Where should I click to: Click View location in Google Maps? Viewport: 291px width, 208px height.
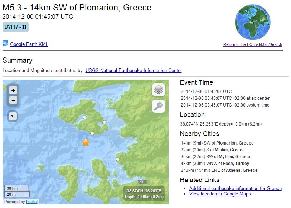coord(220,194)
